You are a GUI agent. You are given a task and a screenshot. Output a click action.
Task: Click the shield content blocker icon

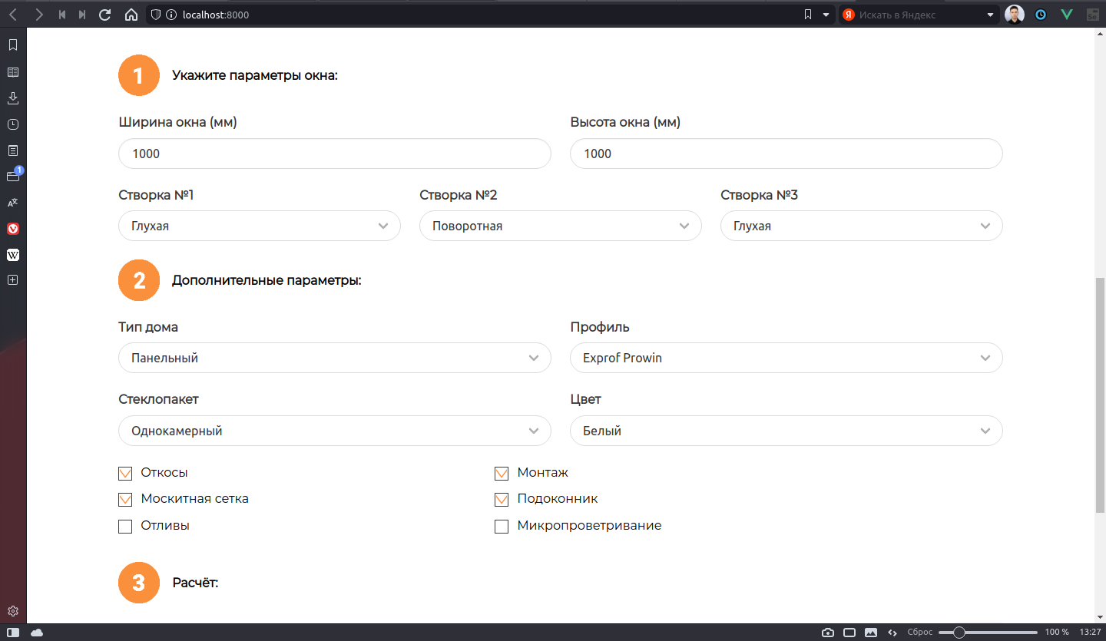pos(156,15)
